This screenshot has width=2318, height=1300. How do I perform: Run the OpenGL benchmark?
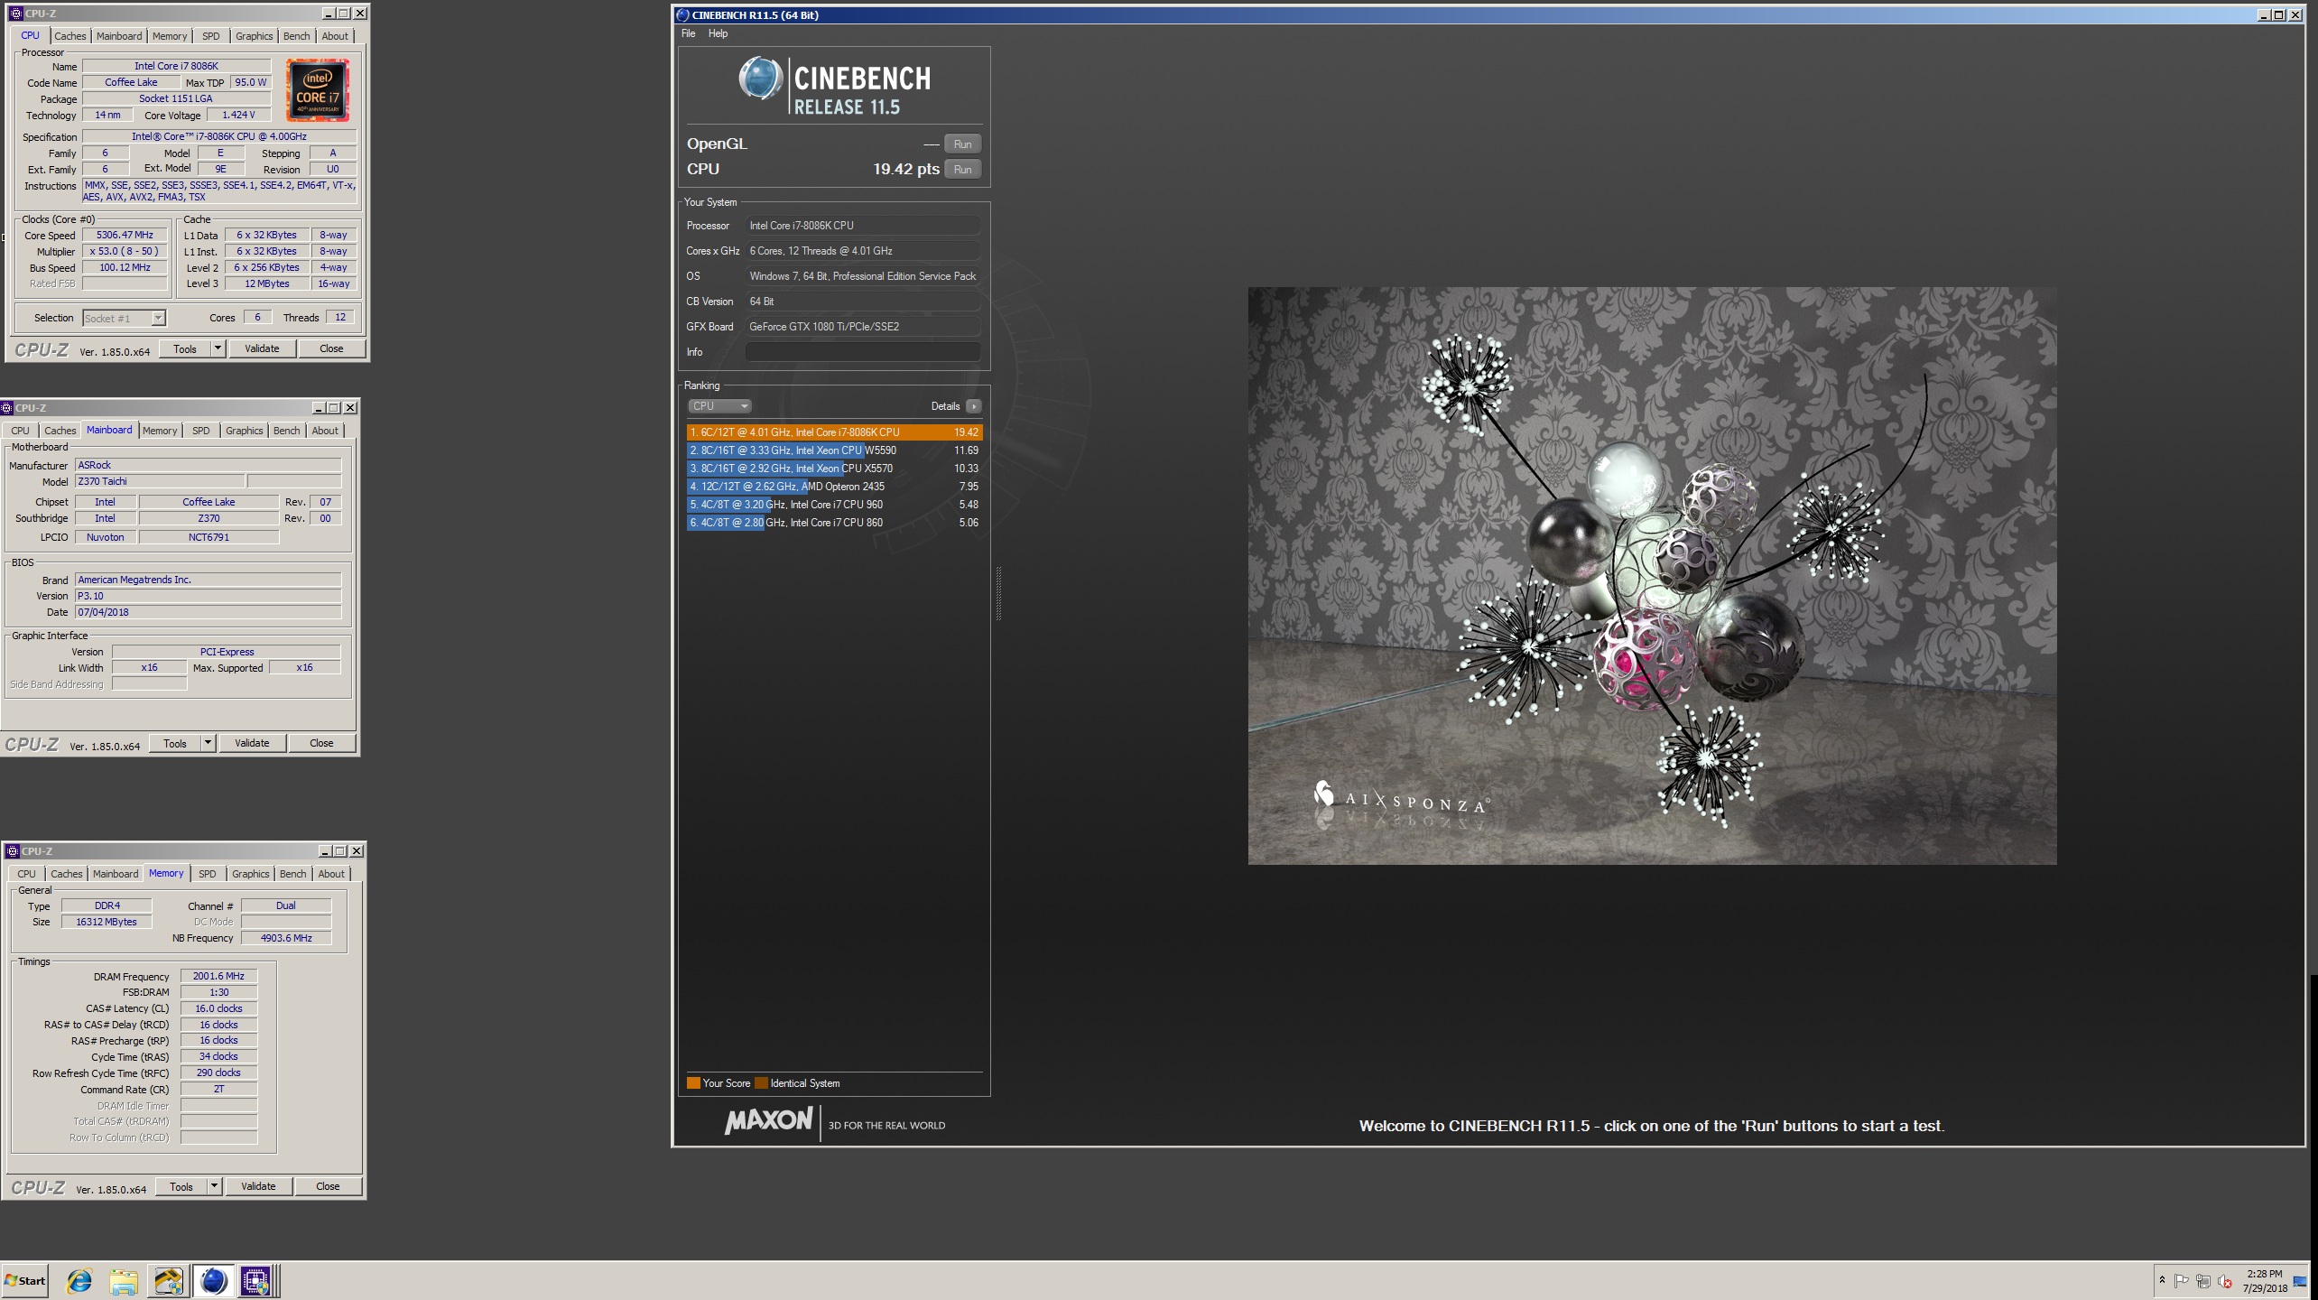click(963, 144)
